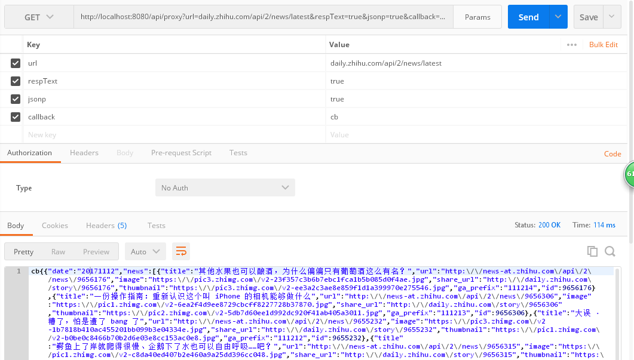Viewport: 634px width, 360px height.
Task: Disable the jsonp parameter checkbox
Action: [x=16, y=99]
